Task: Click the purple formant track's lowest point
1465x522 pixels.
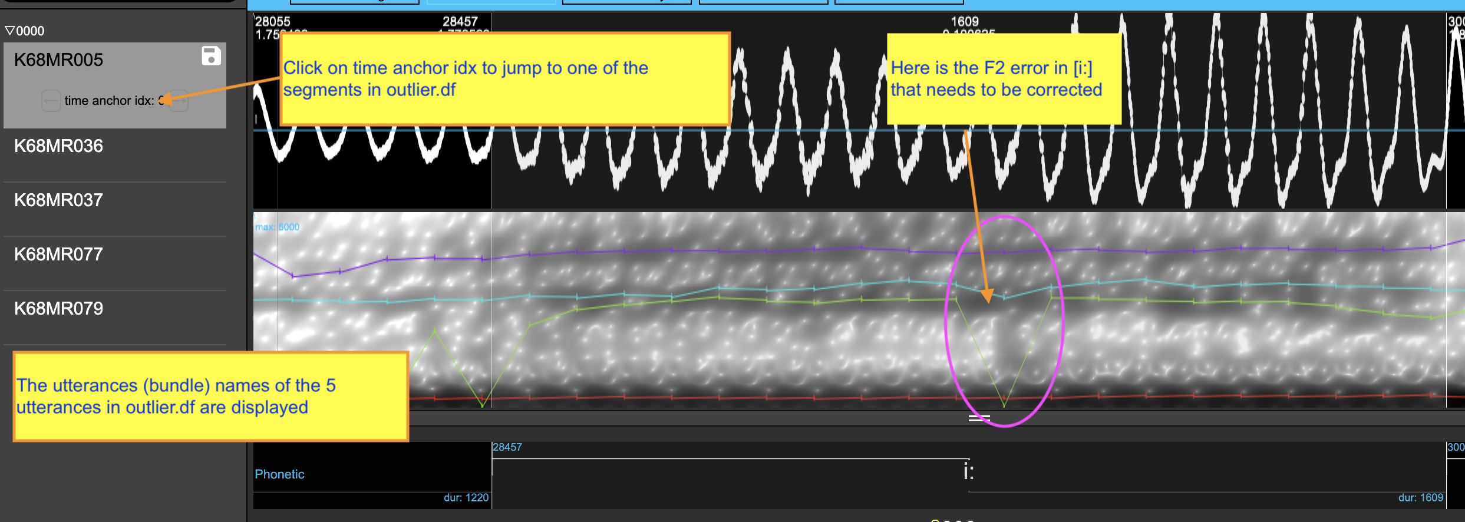Action: [x=292, y=276]
